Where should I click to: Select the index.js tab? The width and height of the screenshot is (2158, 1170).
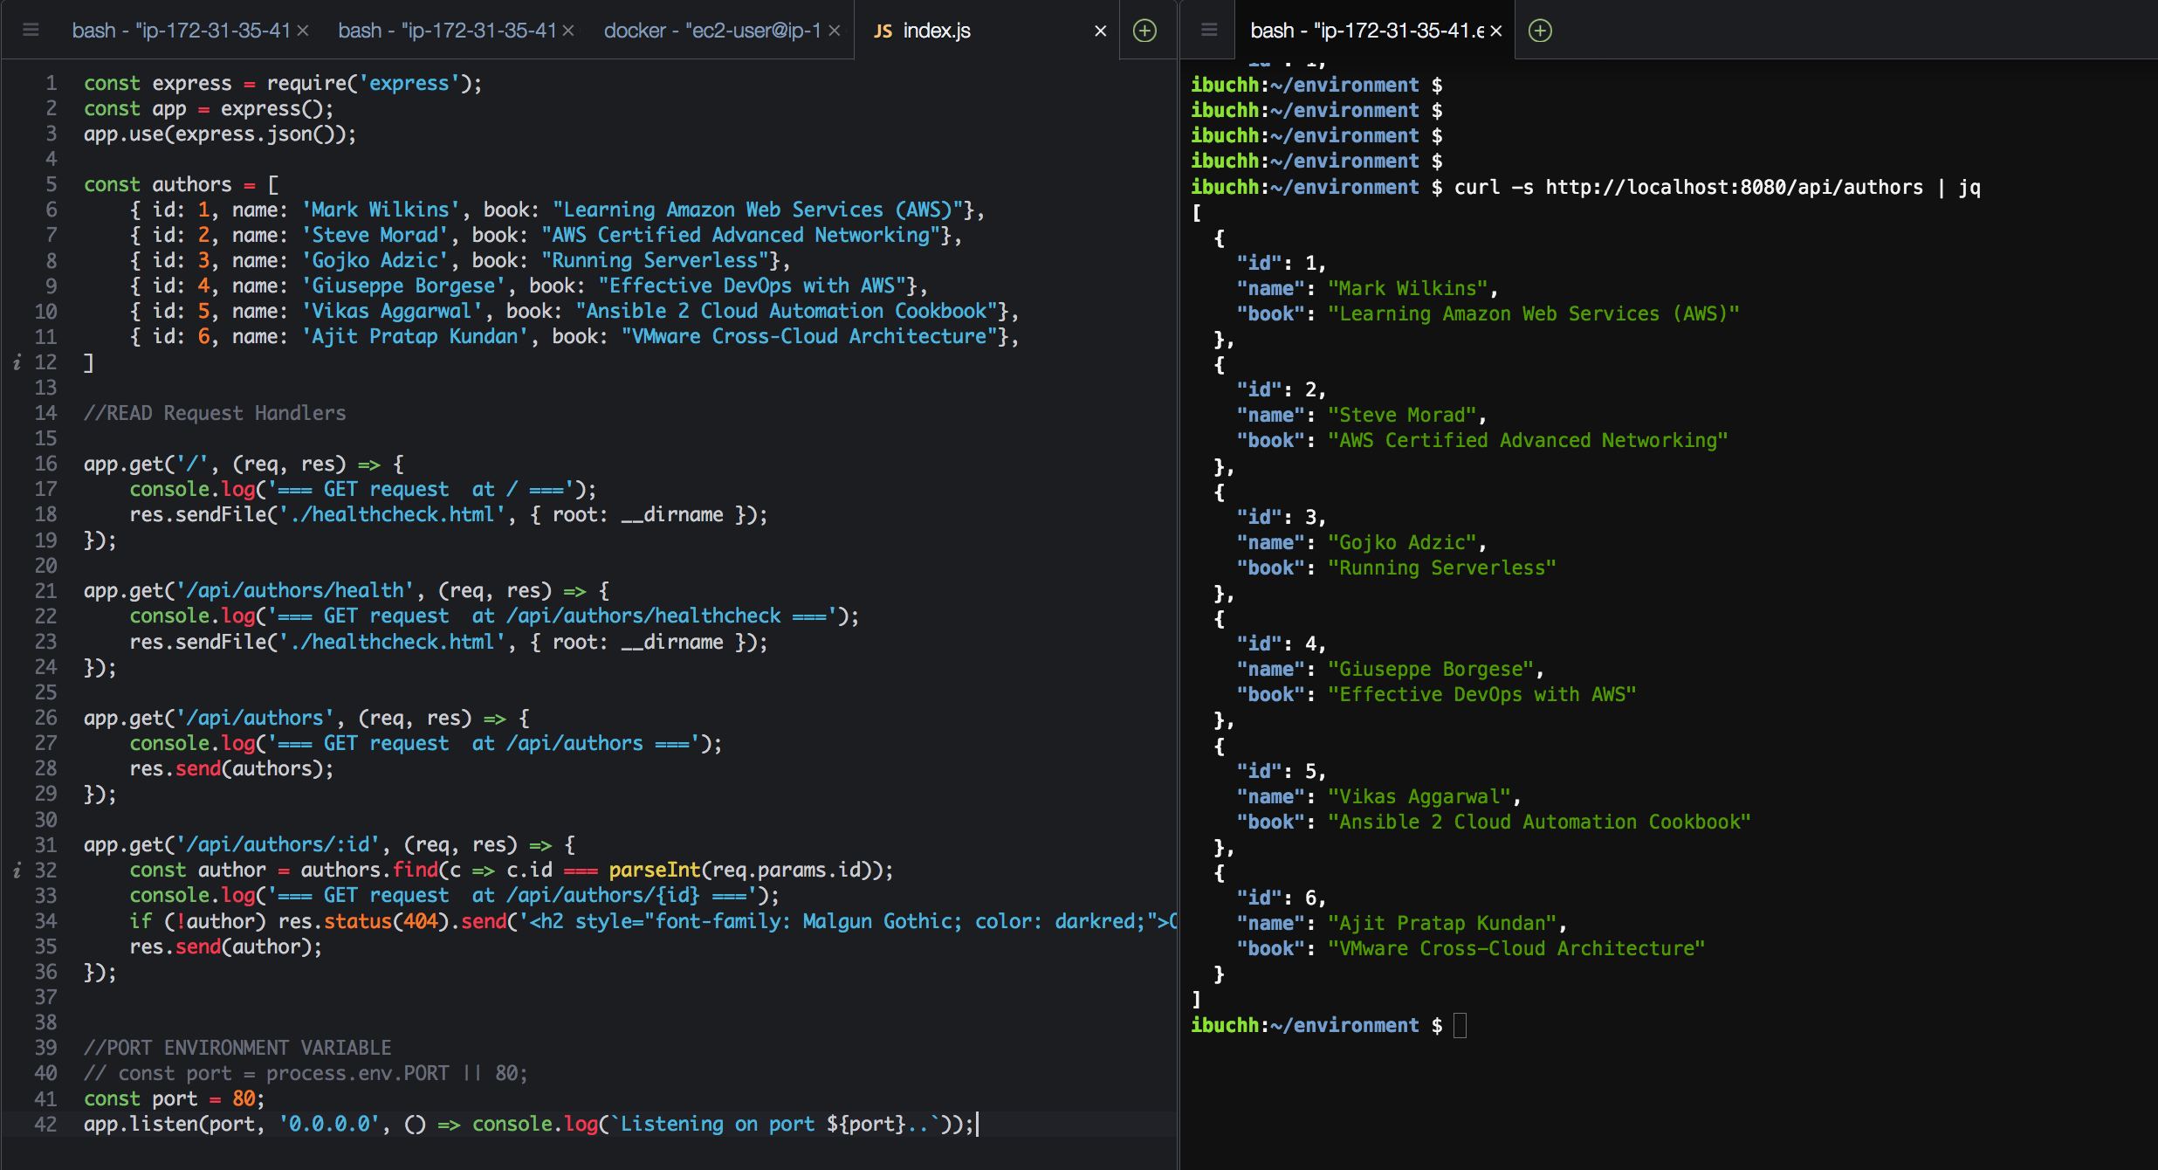(x=936, y=31)
